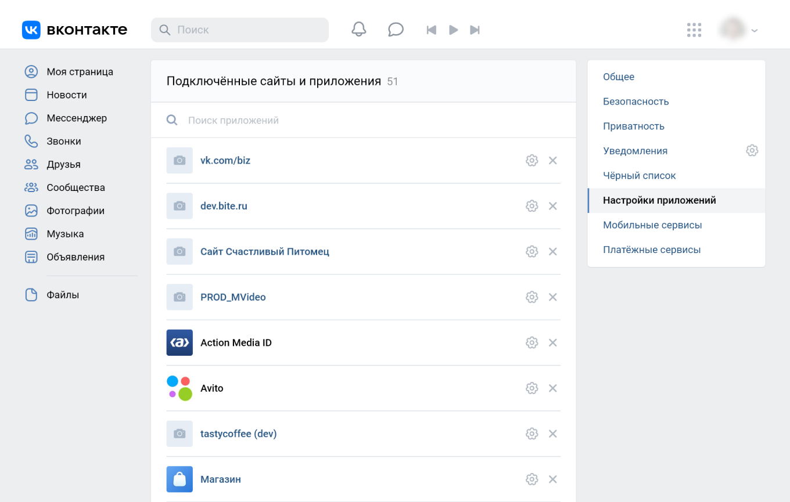790x502 pixels.
Task: Remove Сайт Счастливый Питомец app
Action: pos(553,252)
